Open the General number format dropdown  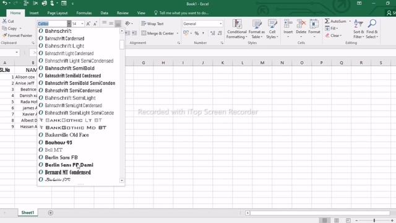[x=220, y=24]
